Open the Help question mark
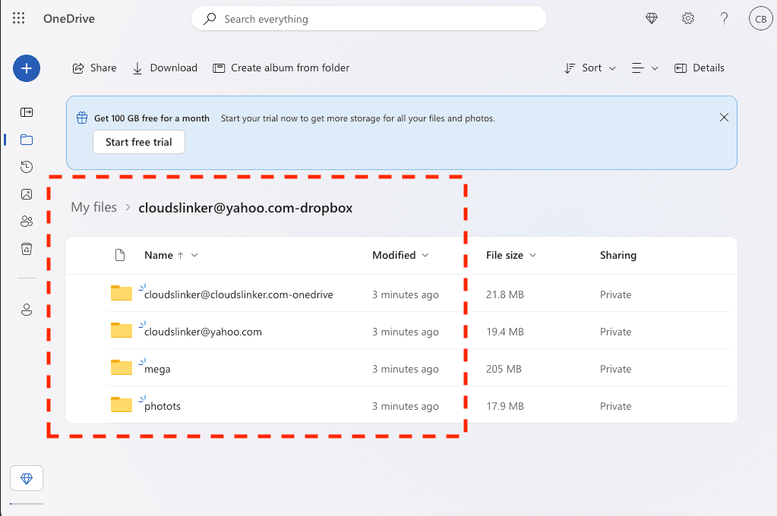Viewport: 777px width, 516px height. click(x=724, y=19)
